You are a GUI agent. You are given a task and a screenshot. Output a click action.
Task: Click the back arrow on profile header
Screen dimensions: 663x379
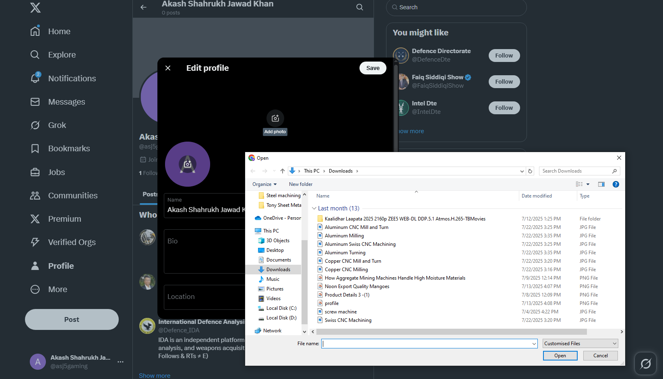click(x=143, y=7)
